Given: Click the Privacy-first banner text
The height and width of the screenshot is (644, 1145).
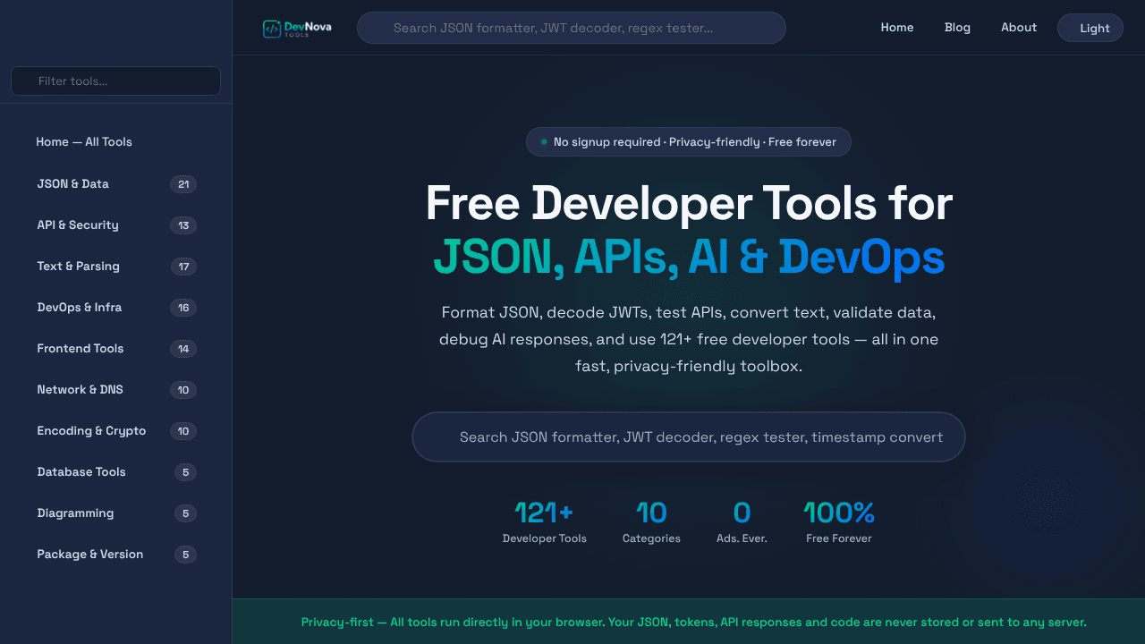Looking at the screenshot, I should tap(694, 622).
